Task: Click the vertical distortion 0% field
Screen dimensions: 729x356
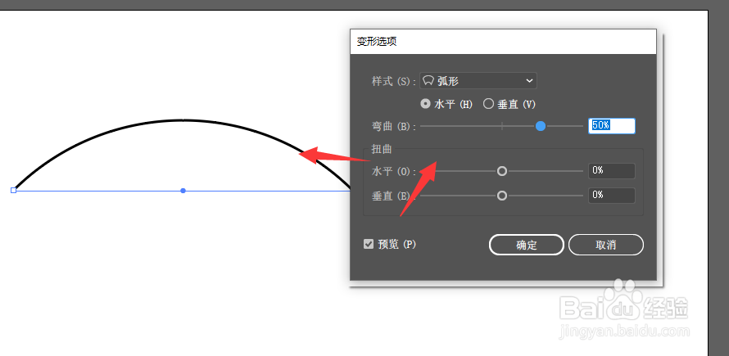Action: pyautogui.click(x=611, y=196)
